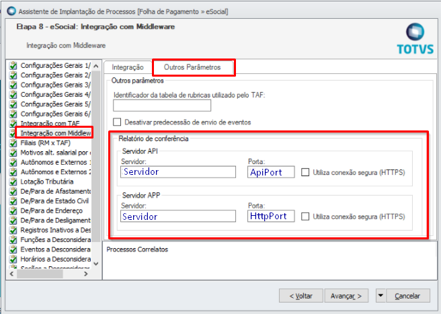Click the TAF rubricas table identifier field
Image resolution: width=441 pixels, height=314 pixels.
coord(162,106)
